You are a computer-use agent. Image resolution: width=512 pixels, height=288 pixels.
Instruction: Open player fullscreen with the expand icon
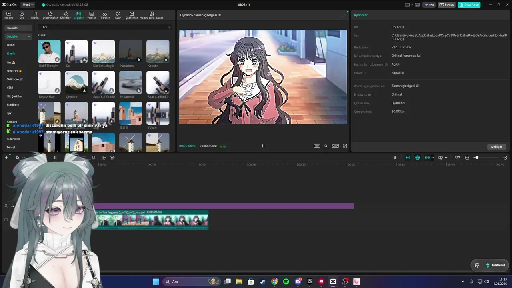[x=345, y=146]
